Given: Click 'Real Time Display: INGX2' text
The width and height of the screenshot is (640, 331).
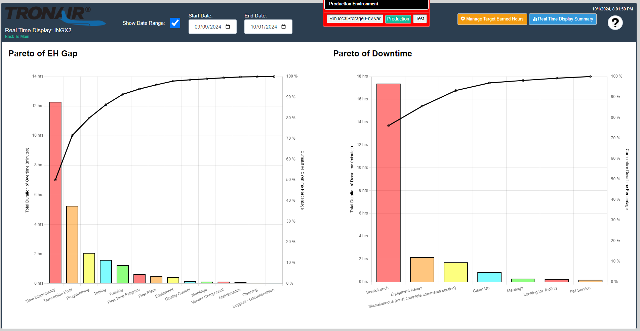Looking at the screenshot, I should tap(38, 31).
